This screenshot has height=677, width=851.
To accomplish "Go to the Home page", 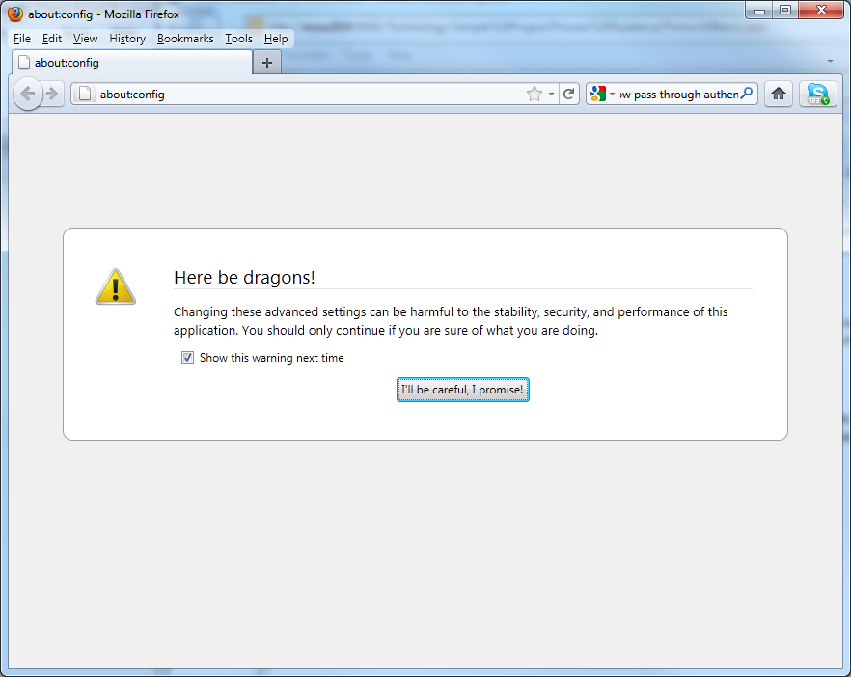I will (779, 94).
